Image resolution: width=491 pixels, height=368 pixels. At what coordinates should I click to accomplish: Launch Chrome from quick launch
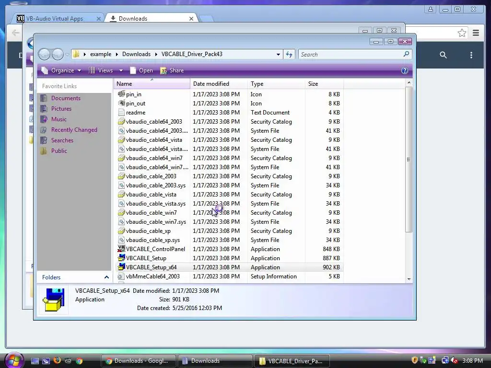click(x=79, y=361)
